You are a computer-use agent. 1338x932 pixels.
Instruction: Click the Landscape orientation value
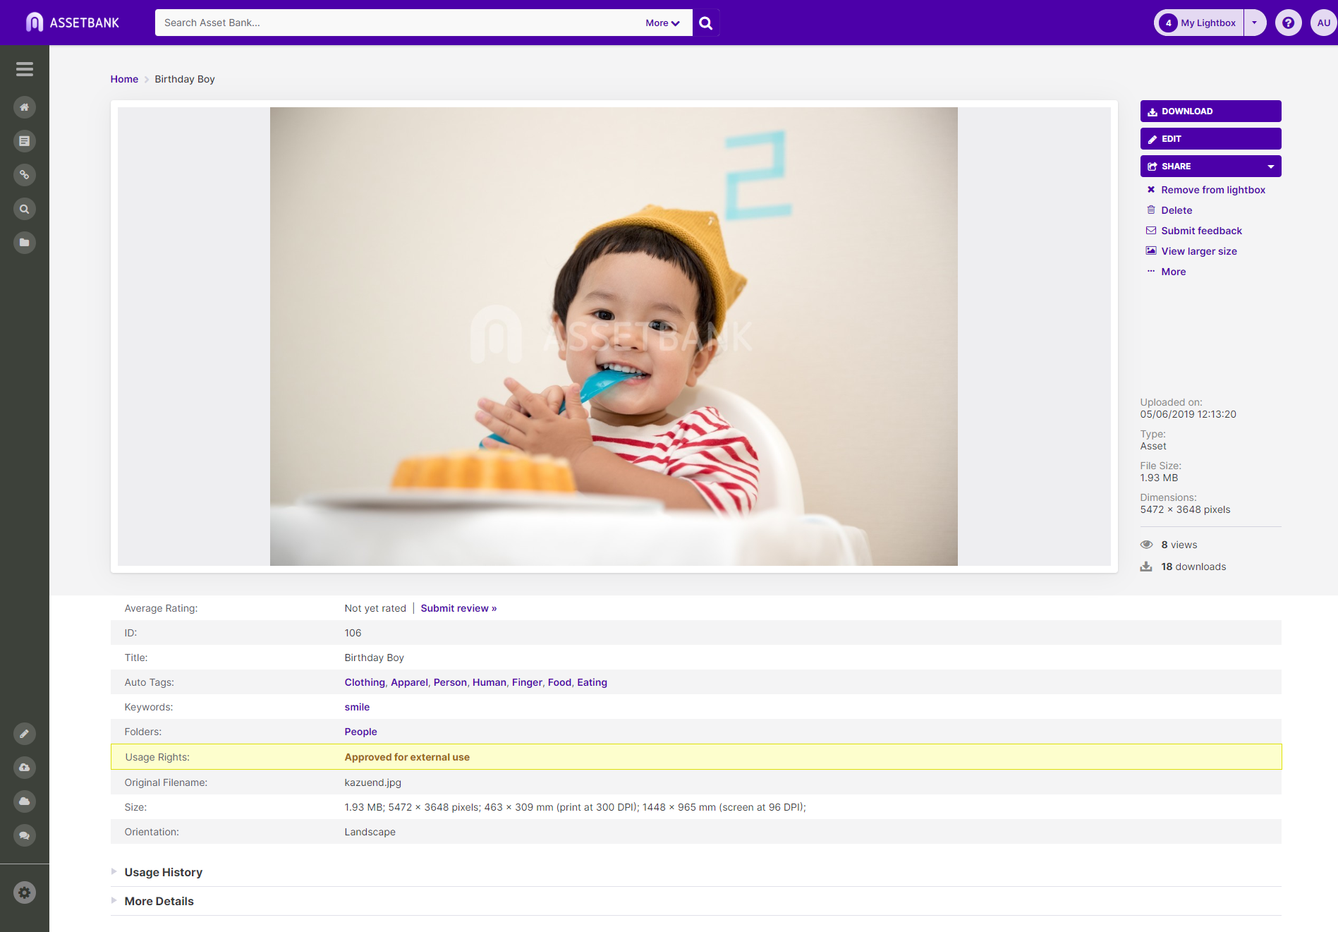coord(370,832)
